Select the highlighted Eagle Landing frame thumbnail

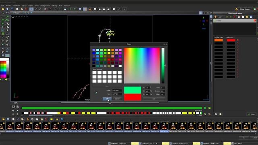[x=164, y=127]
